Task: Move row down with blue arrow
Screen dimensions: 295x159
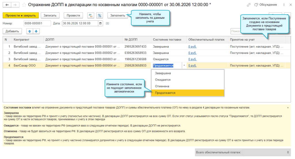Action: coord(36,31)
